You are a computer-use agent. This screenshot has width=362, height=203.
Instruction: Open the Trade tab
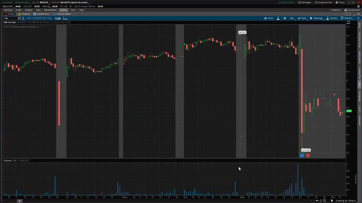(x=18, y=10)
